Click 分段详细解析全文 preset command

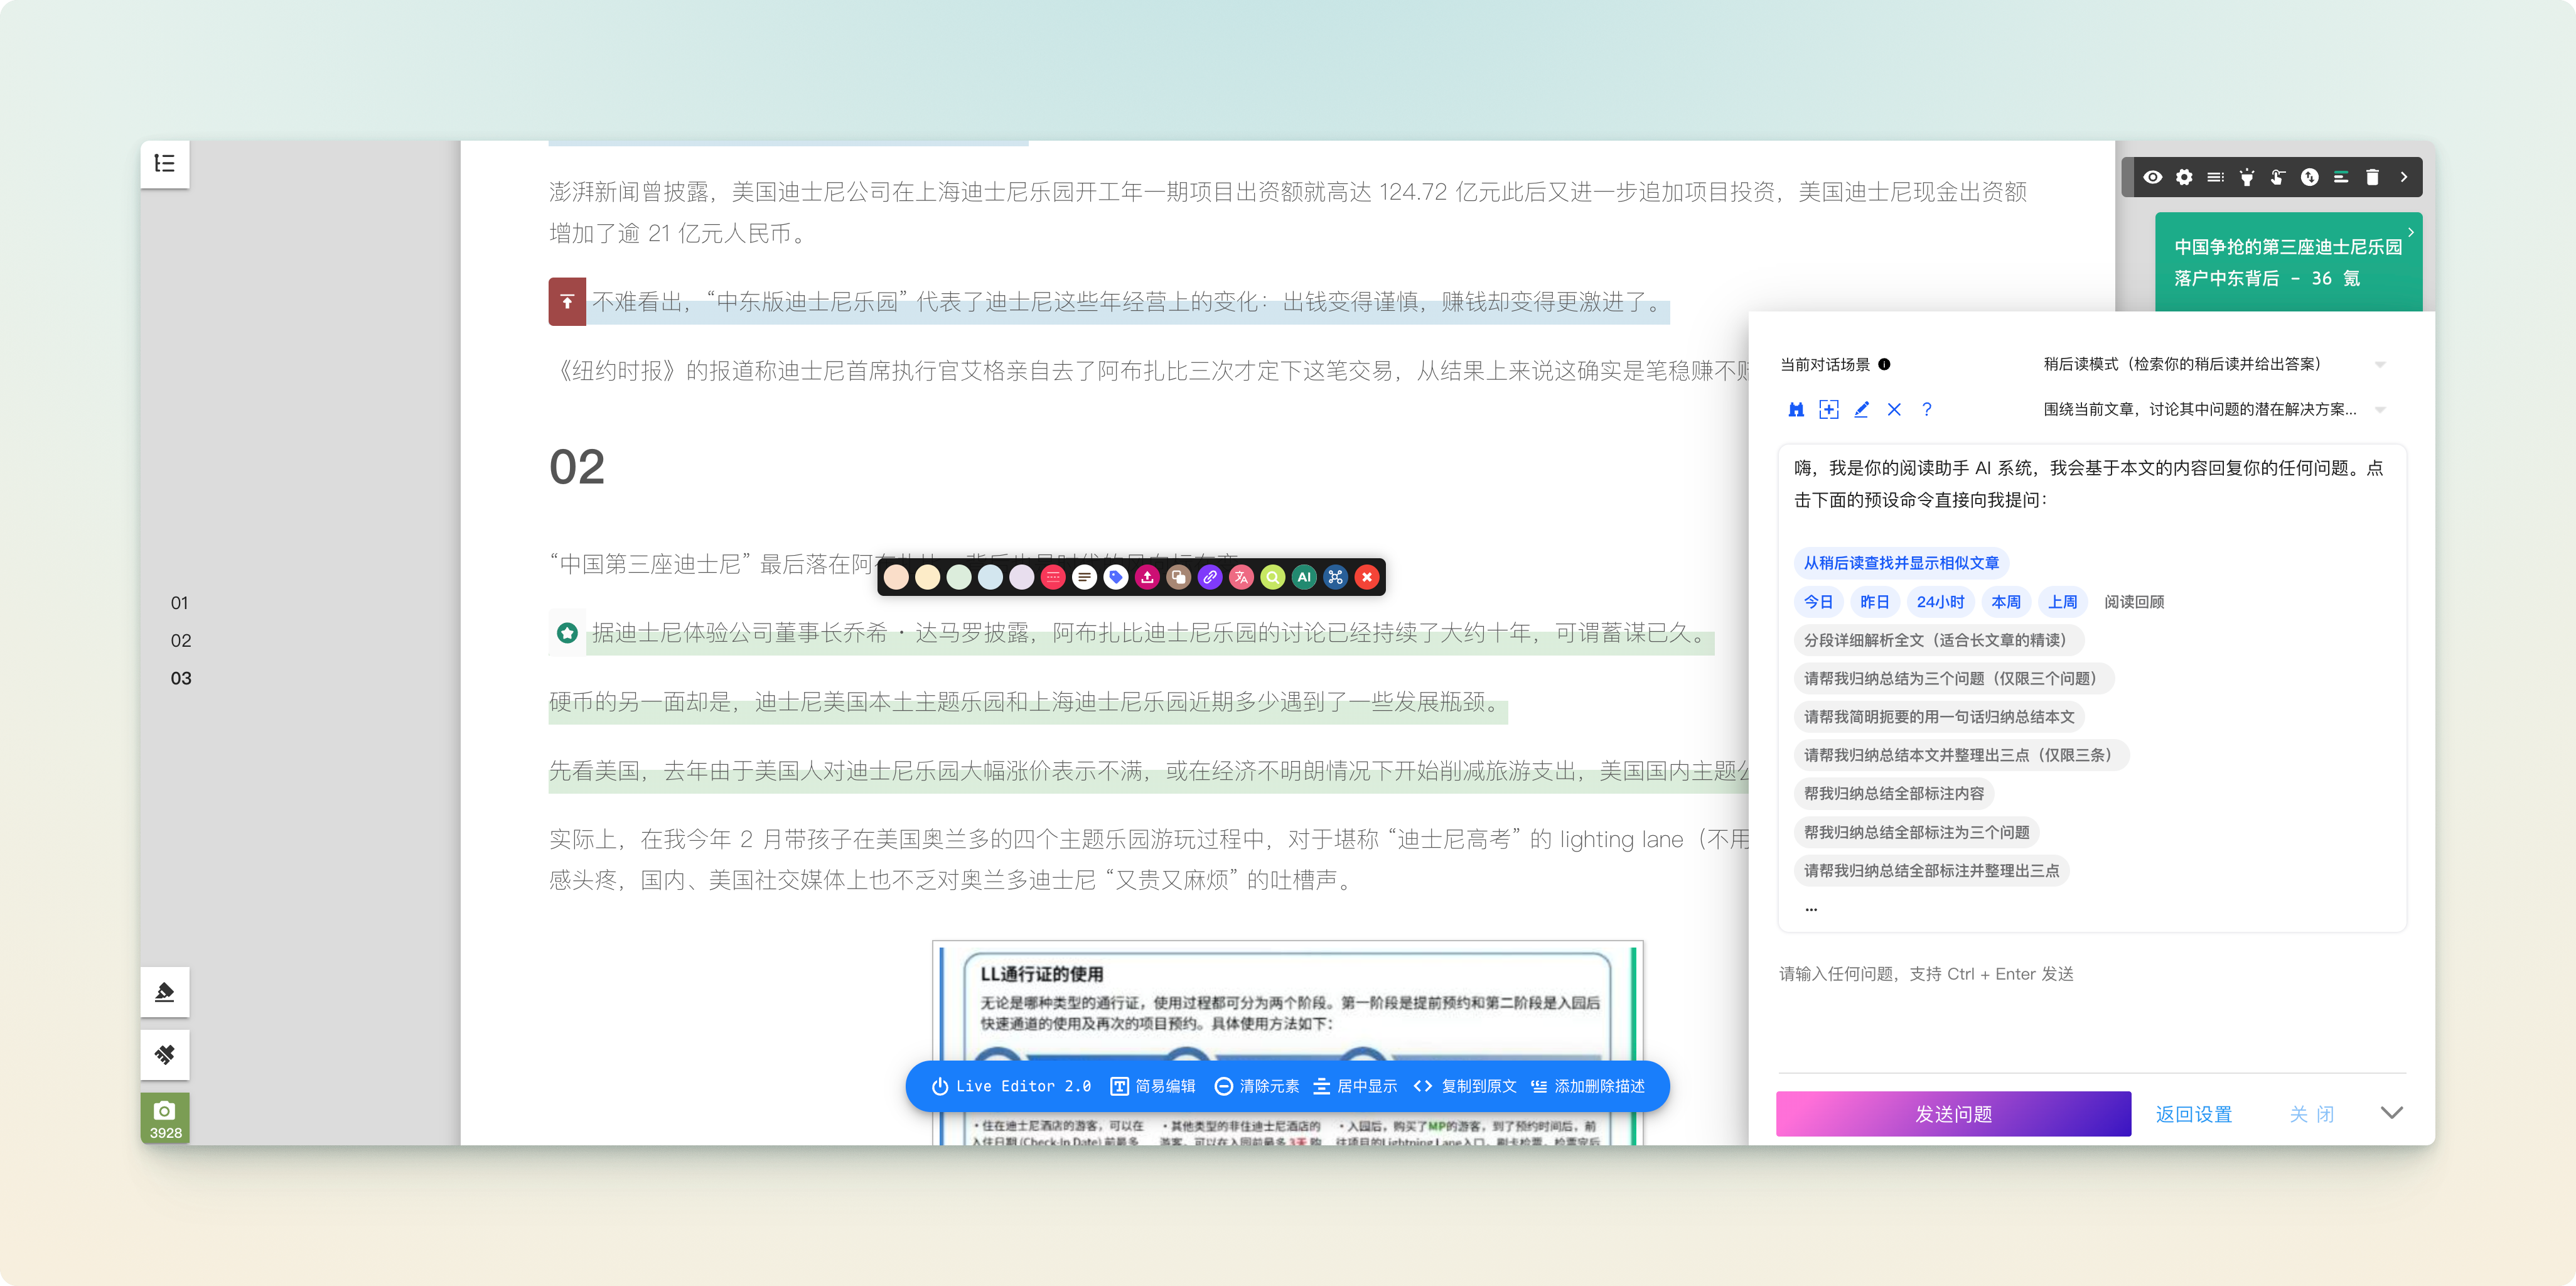tap(1938, 640)
